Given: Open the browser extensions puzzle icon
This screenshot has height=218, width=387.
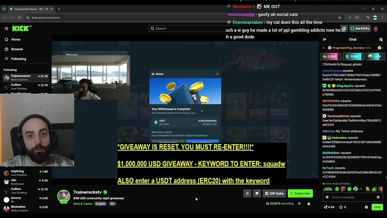Looking at the screenshot, I should tap(357, 18).
